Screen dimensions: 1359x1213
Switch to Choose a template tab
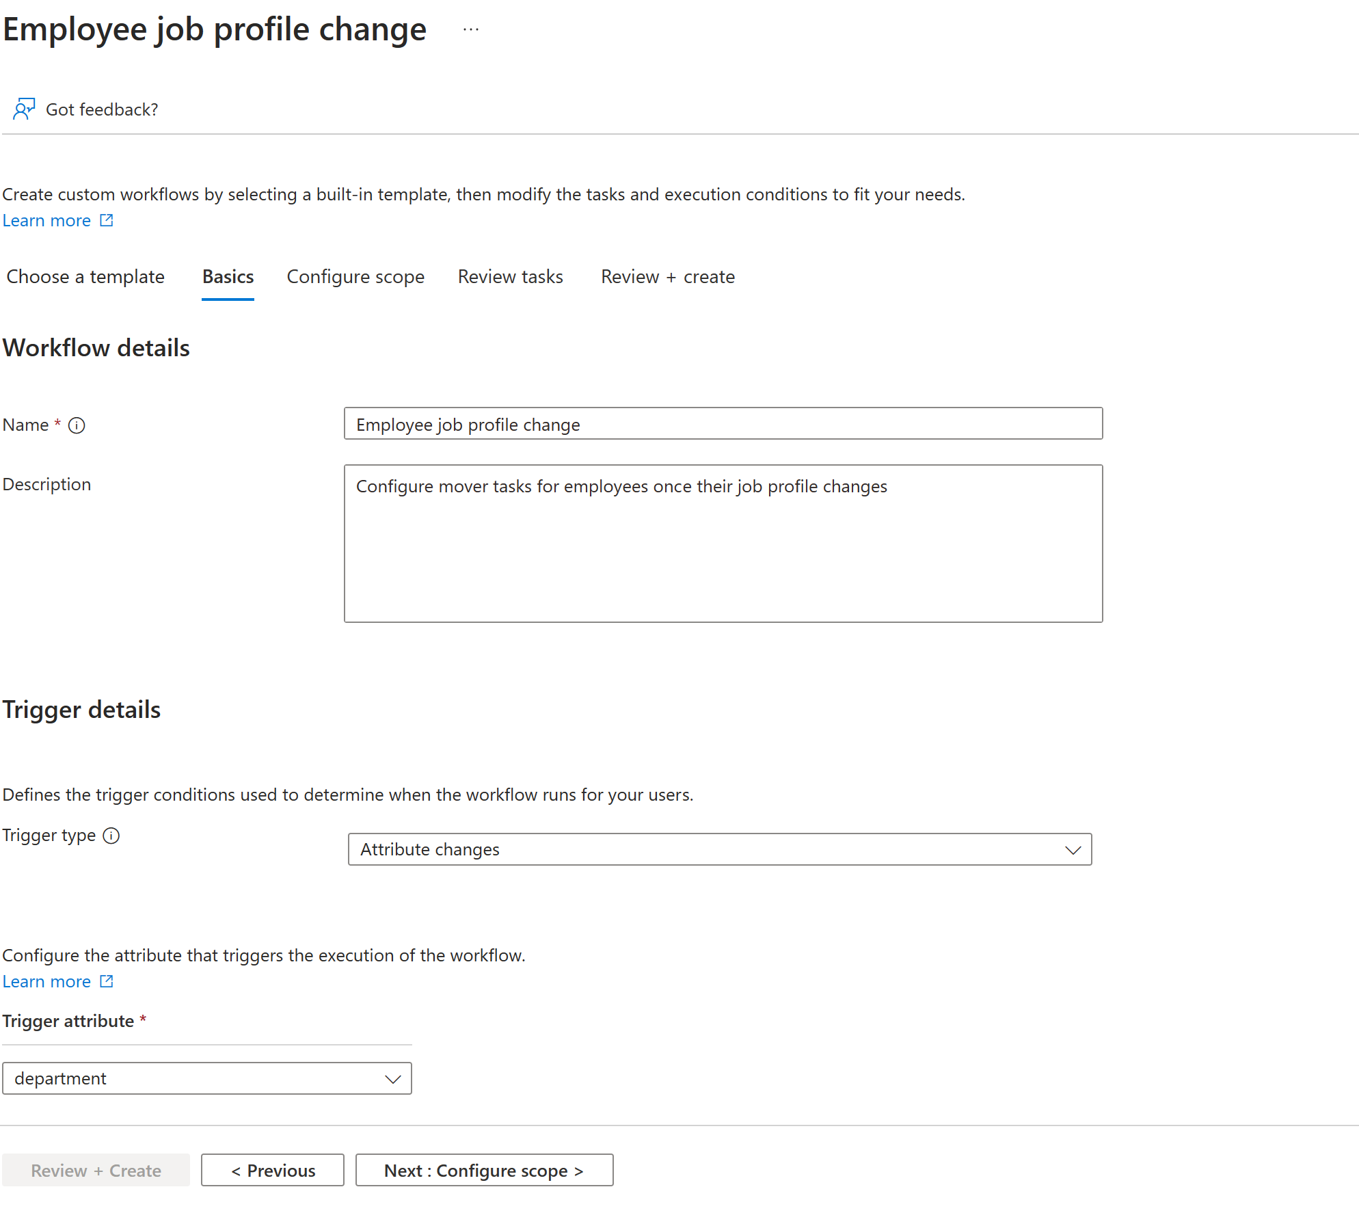click(x=87, y=276)
